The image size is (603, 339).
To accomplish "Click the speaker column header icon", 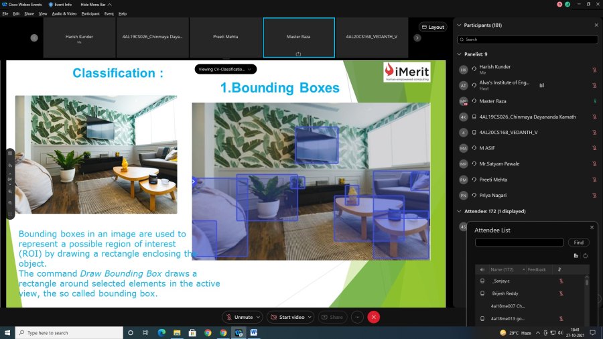I will (x=482, y=270).
